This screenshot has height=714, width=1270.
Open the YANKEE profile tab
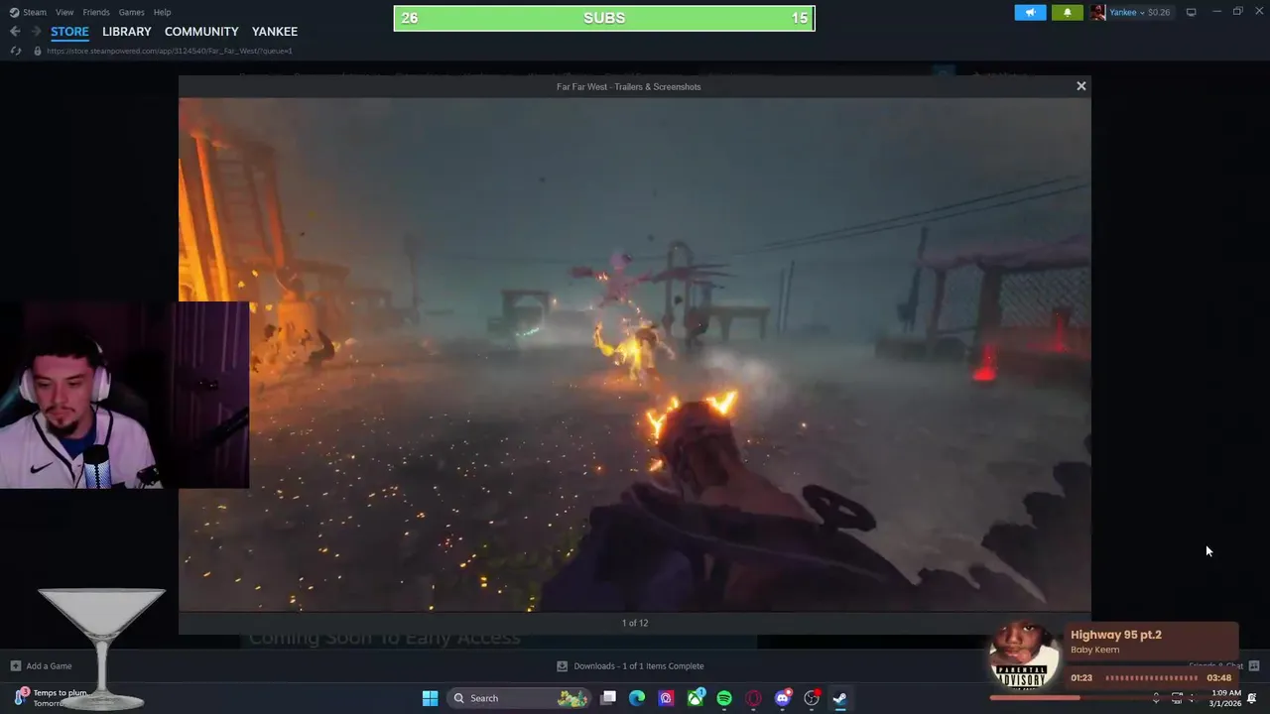(275, 32)
